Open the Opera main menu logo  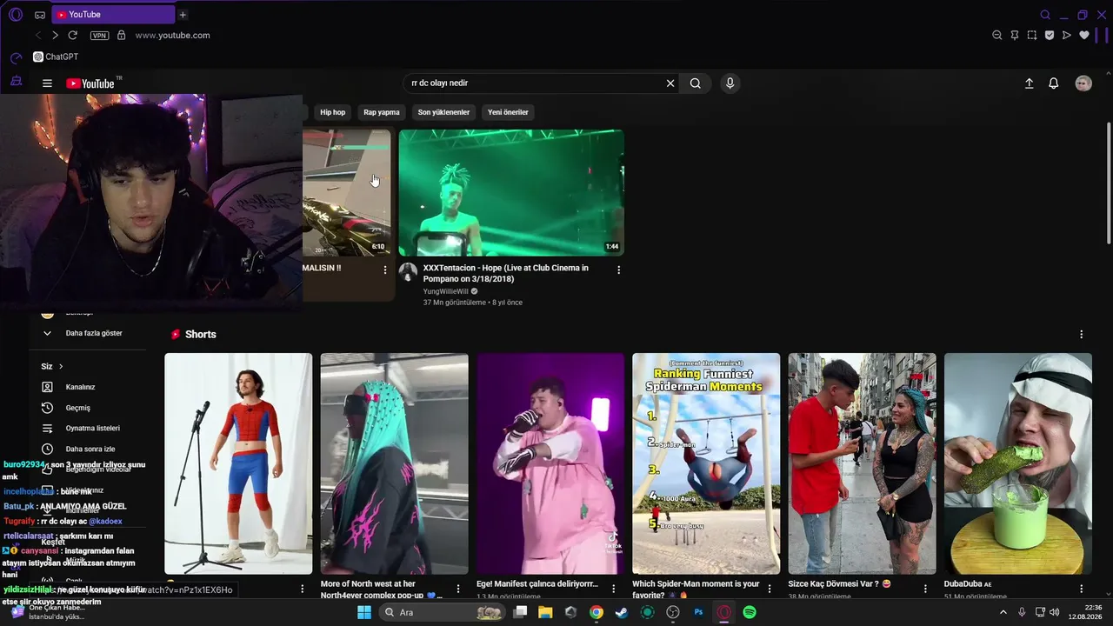[x=15, y=15]
